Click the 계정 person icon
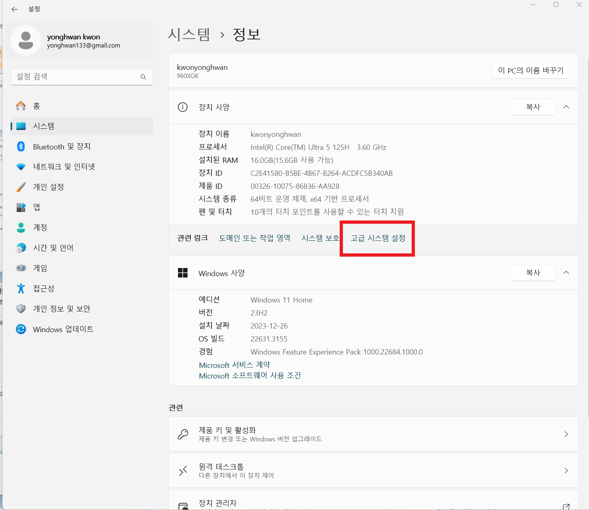 coord(21,227)
